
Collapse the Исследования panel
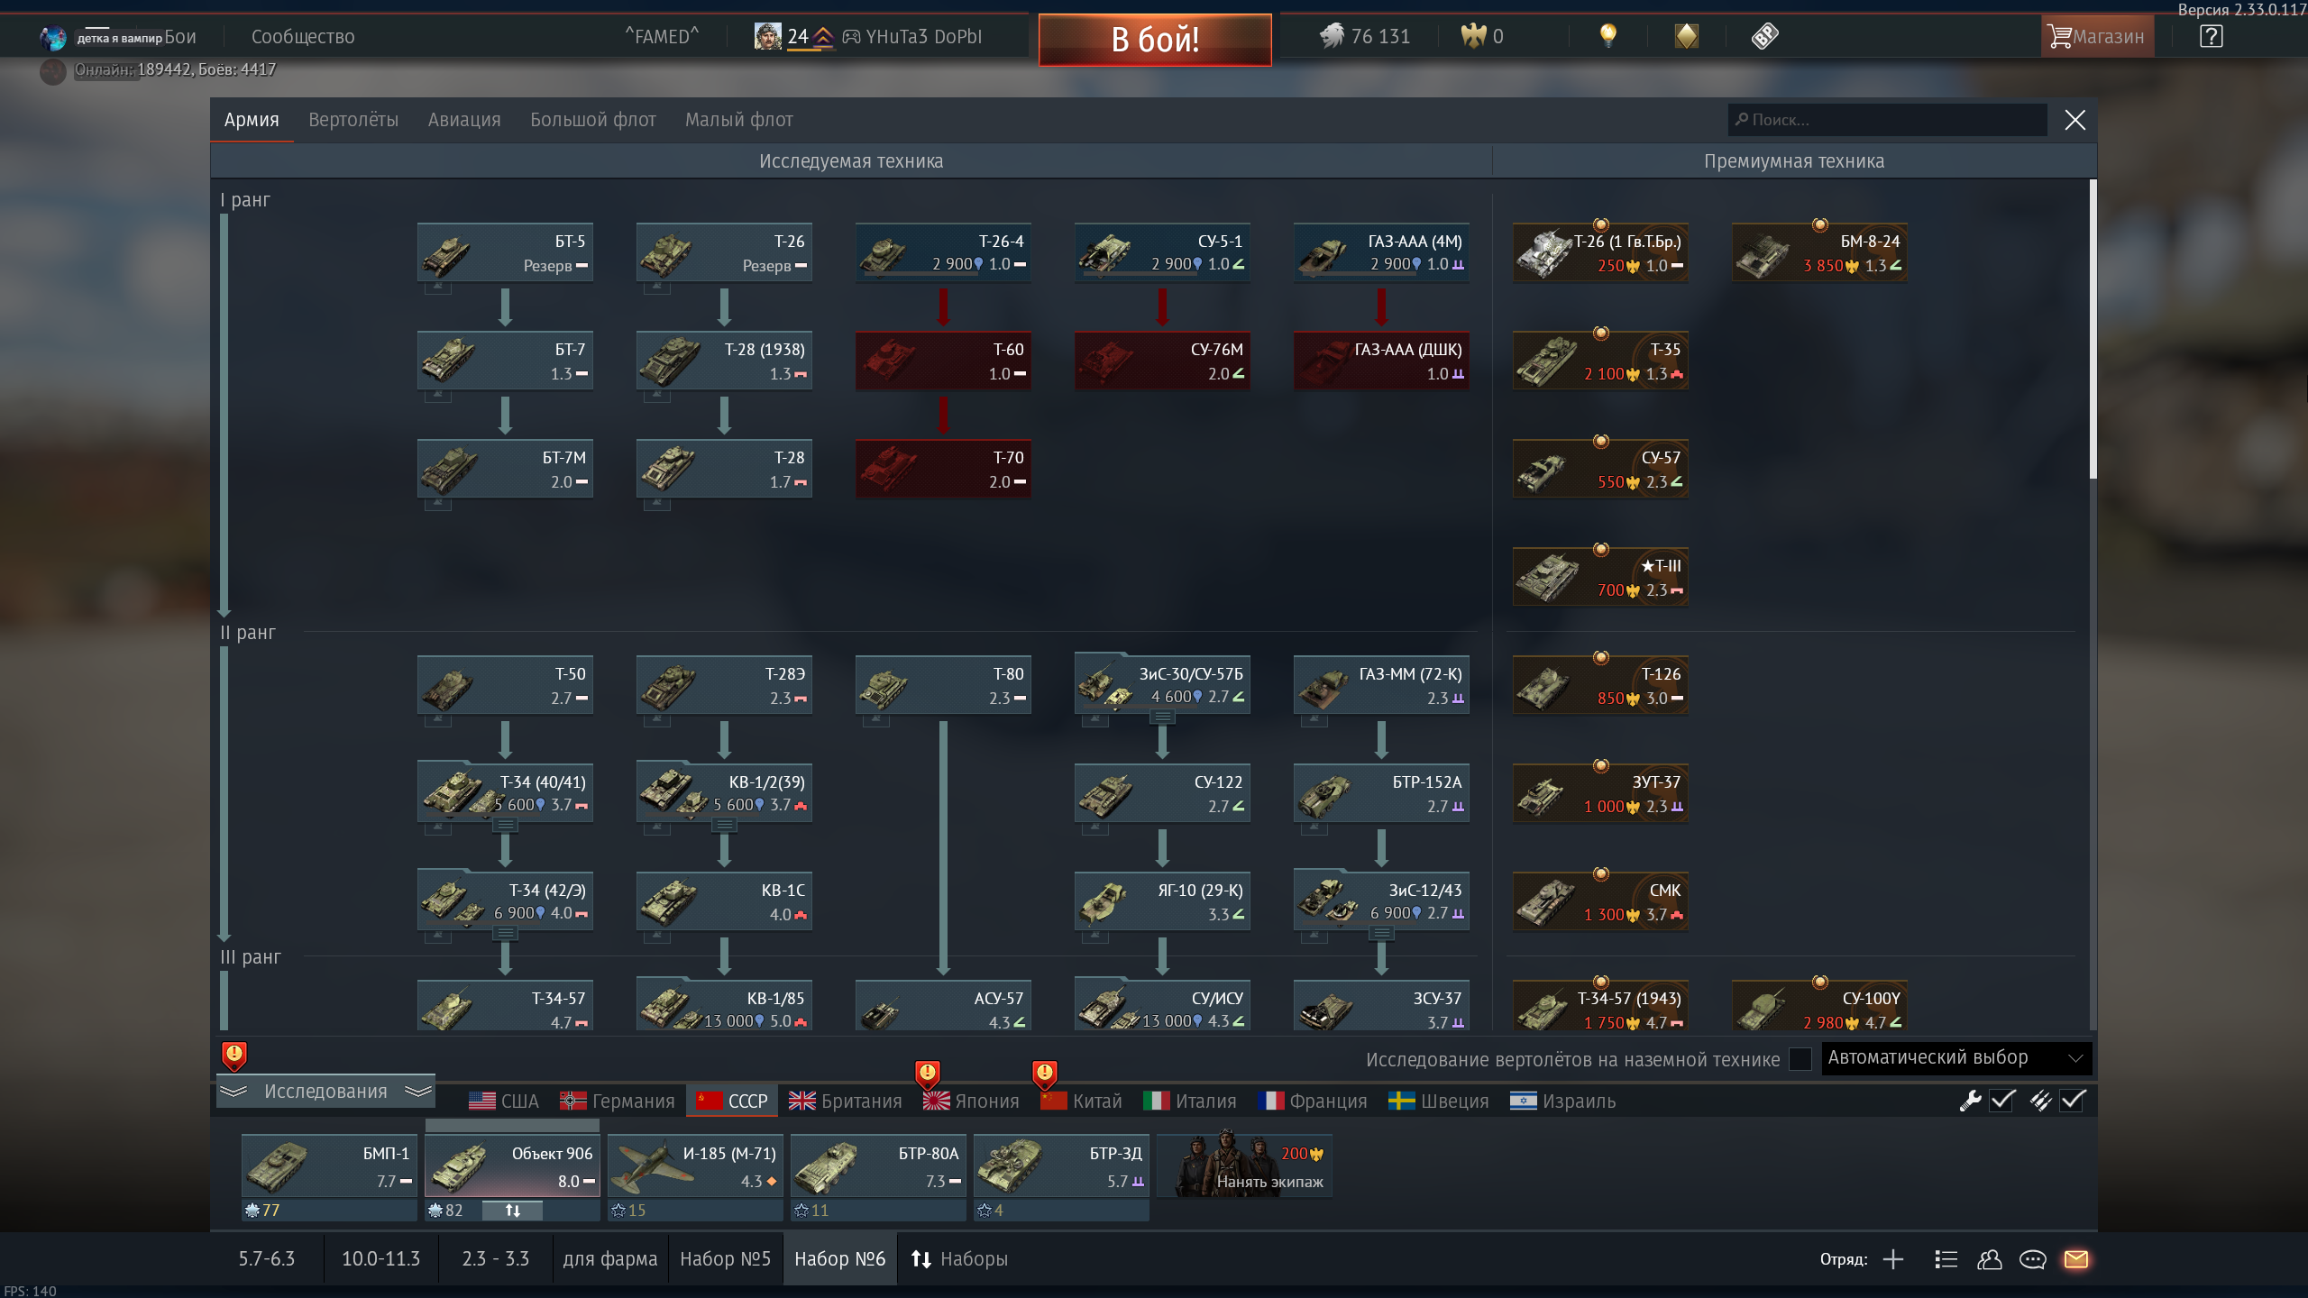(325, 1092)
